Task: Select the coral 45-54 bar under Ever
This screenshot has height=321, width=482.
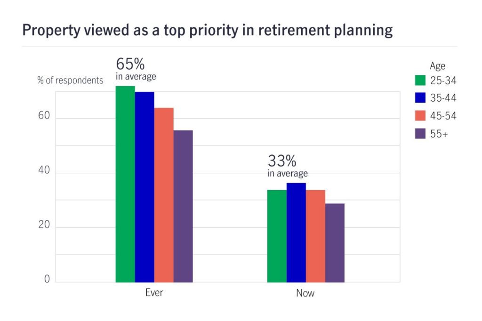Action: [164, 195]
